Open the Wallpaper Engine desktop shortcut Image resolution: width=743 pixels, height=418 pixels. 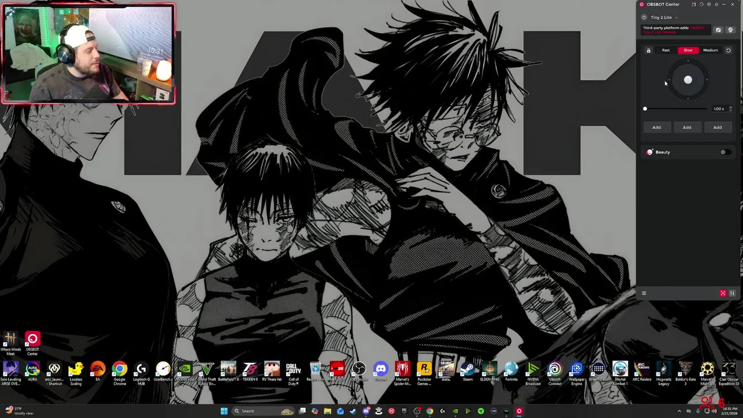576,373
